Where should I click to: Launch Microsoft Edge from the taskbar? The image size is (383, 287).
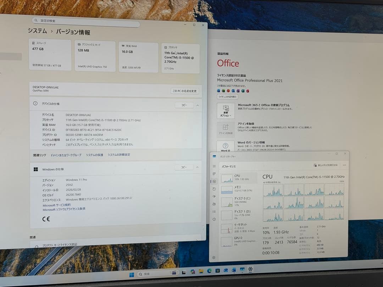click(x=209, y=271)
